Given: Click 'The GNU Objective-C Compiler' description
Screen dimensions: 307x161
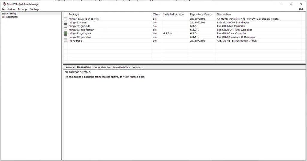Looking at the screenshot, I should tap(236, 37).
